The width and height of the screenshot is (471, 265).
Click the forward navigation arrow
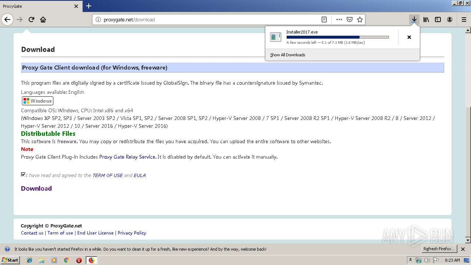click(x=20, y=20)
